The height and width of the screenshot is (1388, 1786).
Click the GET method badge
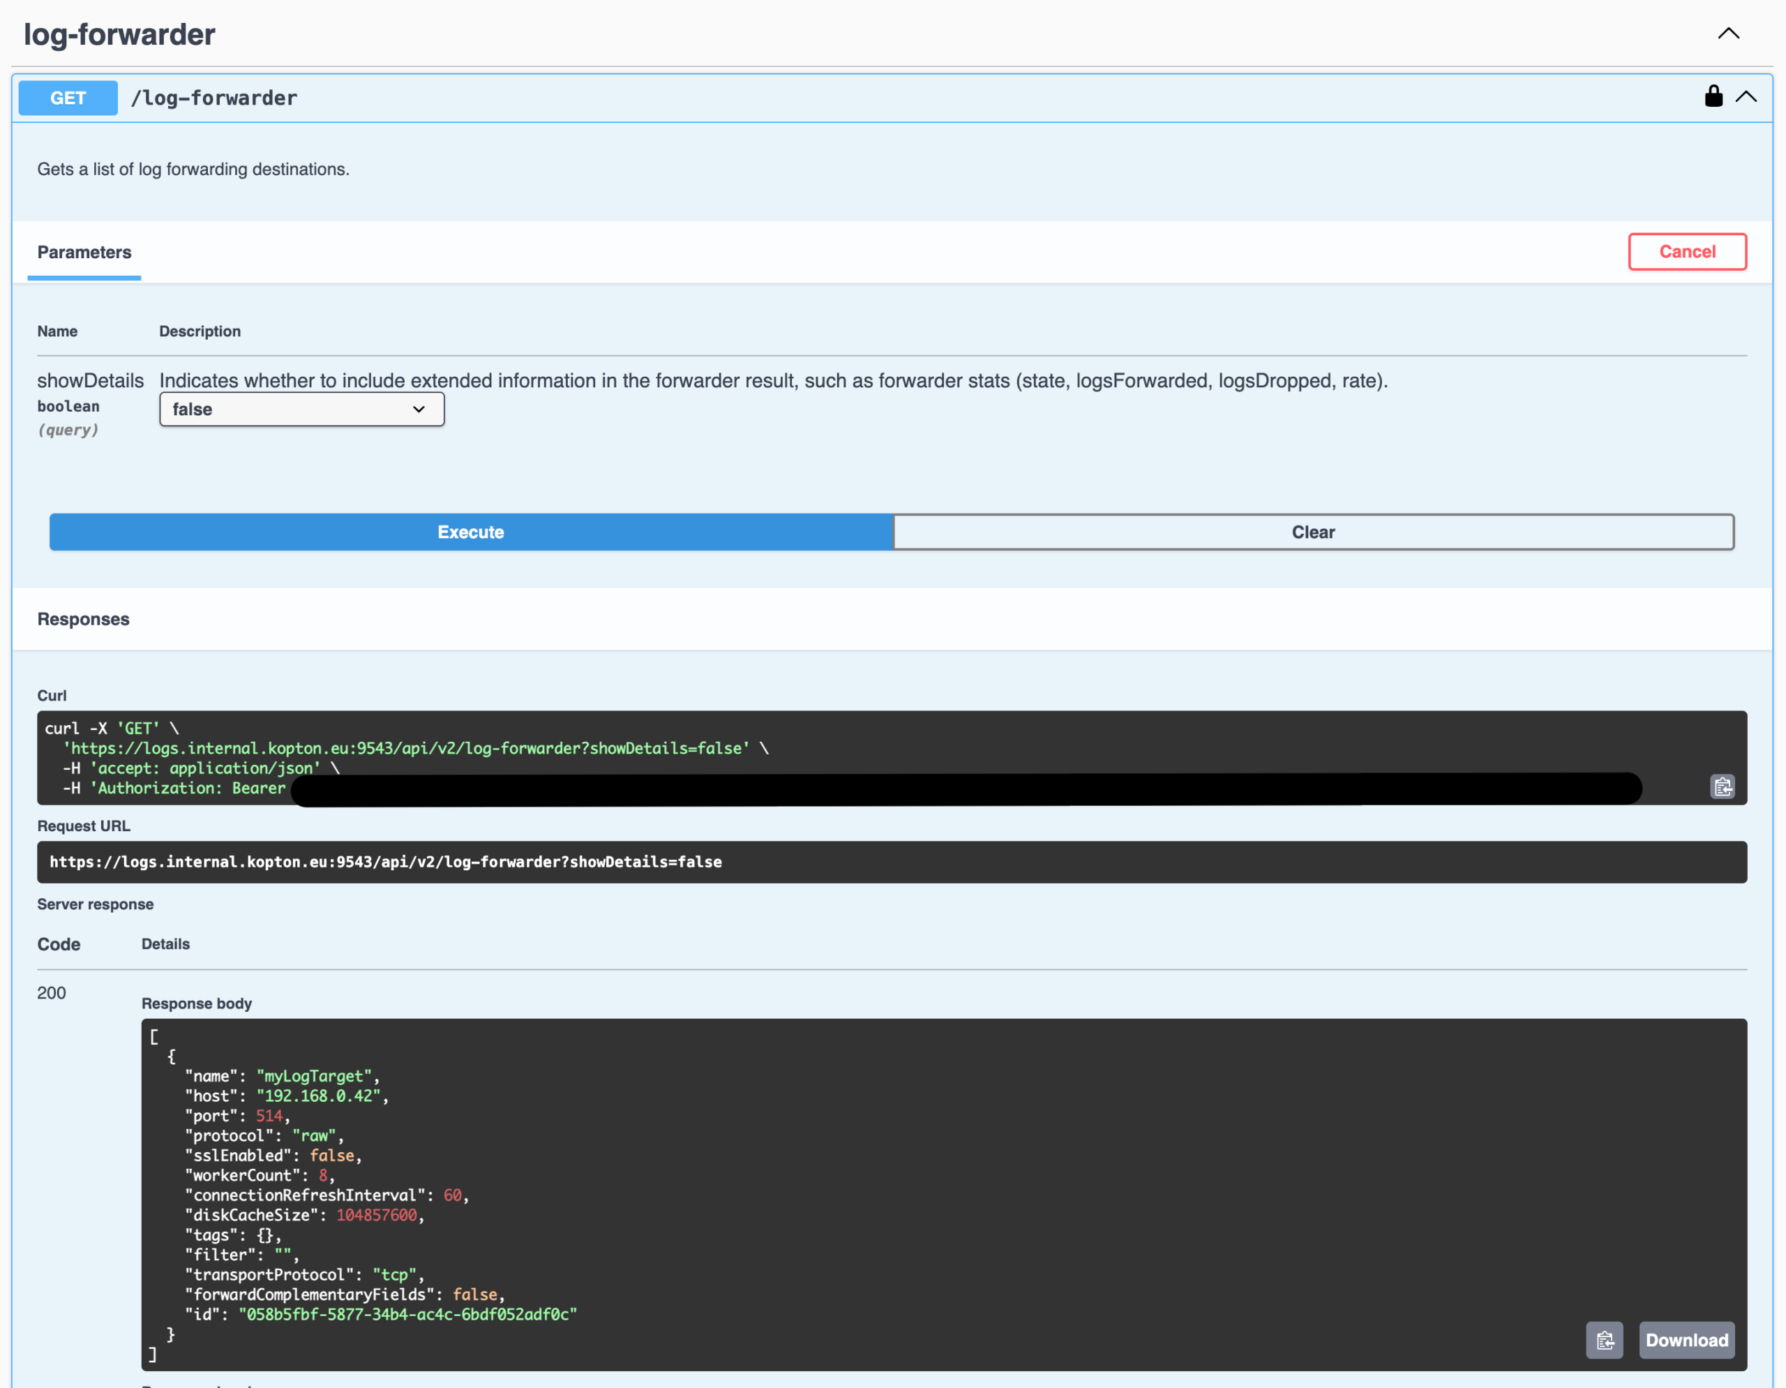(x=68, y=98)
